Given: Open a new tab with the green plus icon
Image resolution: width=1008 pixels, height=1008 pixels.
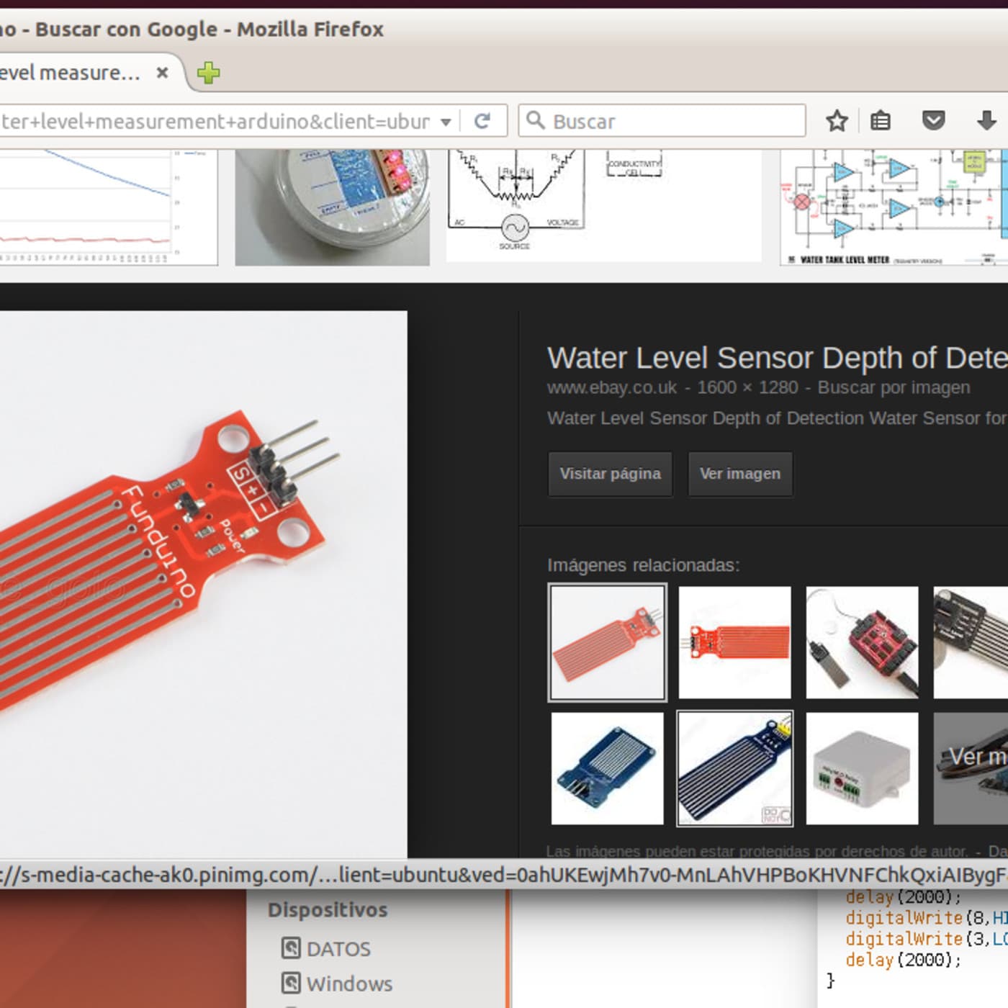Looking at the screenshot, I should [x=208, y=73].
